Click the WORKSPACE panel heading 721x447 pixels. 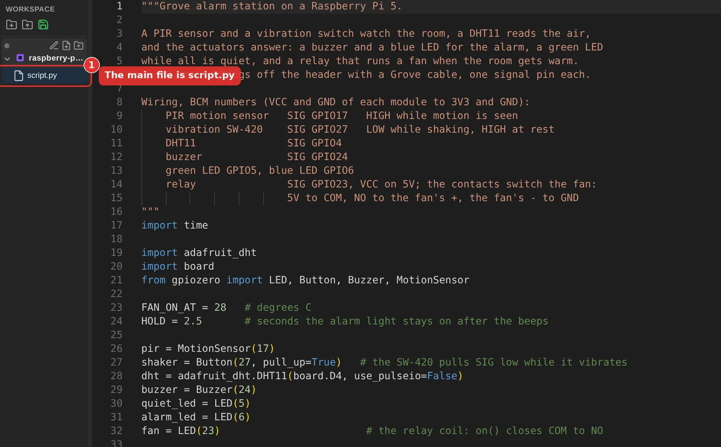tap(30, 9)
